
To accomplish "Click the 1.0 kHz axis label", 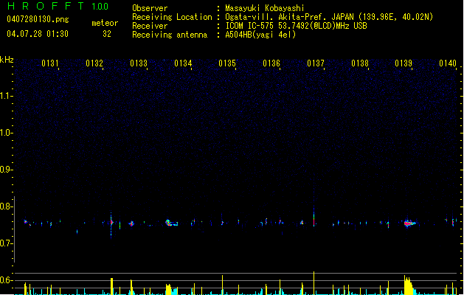I will click(6, 133).
